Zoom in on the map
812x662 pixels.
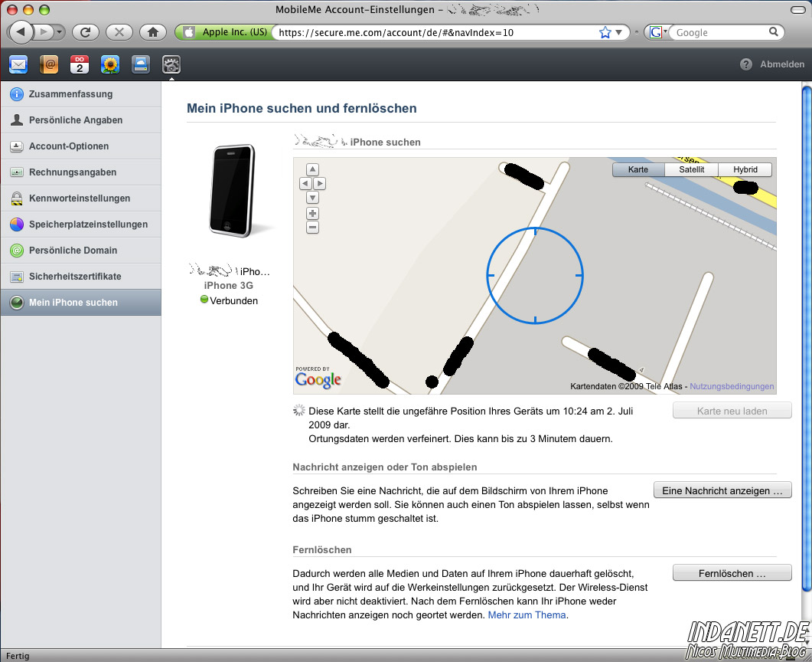click(x=312, y=213)
